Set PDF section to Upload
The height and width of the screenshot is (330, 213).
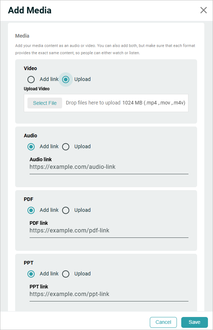tap(66, 210)
